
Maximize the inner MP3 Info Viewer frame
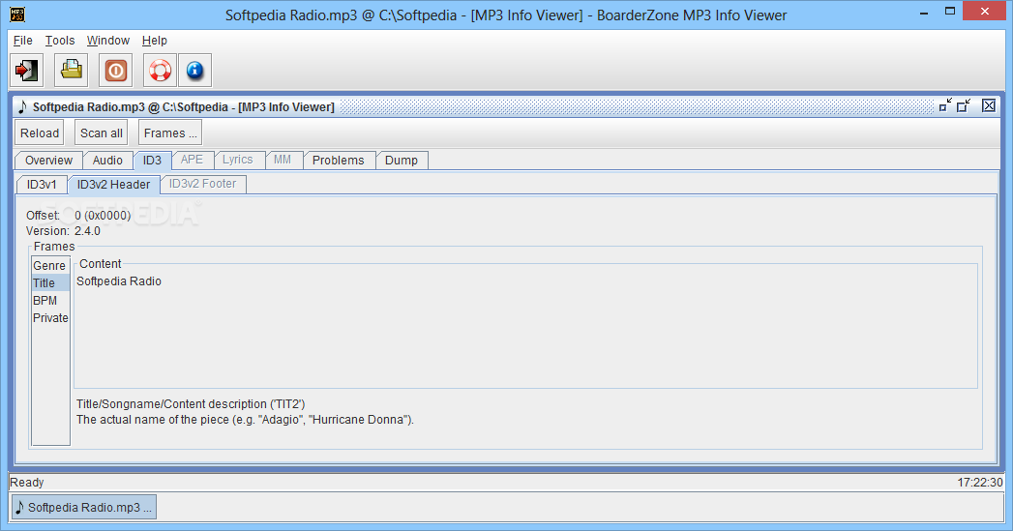965,105
